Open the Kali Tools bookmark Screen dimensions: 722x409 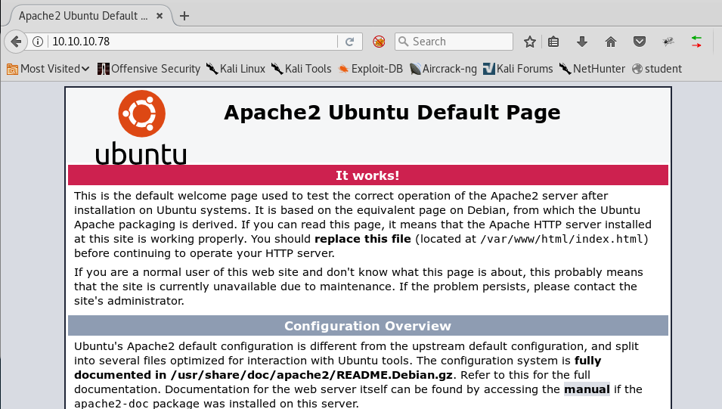[301, 69]
